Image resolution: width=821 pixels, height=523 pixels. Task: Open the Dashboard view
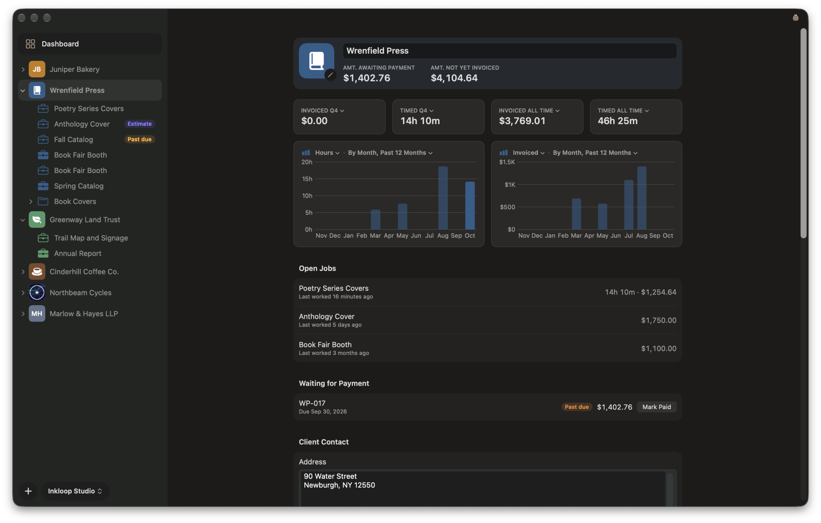point(90,44)
